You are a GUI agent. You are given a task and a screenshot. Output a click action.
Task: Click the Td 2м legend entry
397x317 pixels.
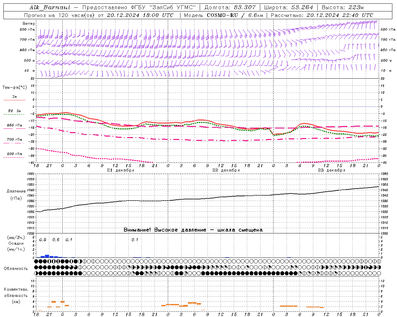[15, 111]
